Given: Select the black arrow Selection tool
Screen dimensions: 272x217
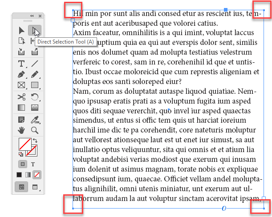Looking at the screenshot, I should [21, 30].
